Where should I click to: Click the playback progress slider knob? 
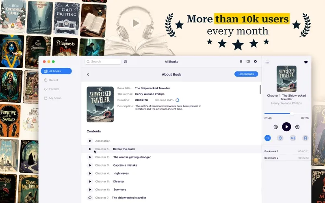(x=292, y=113)
